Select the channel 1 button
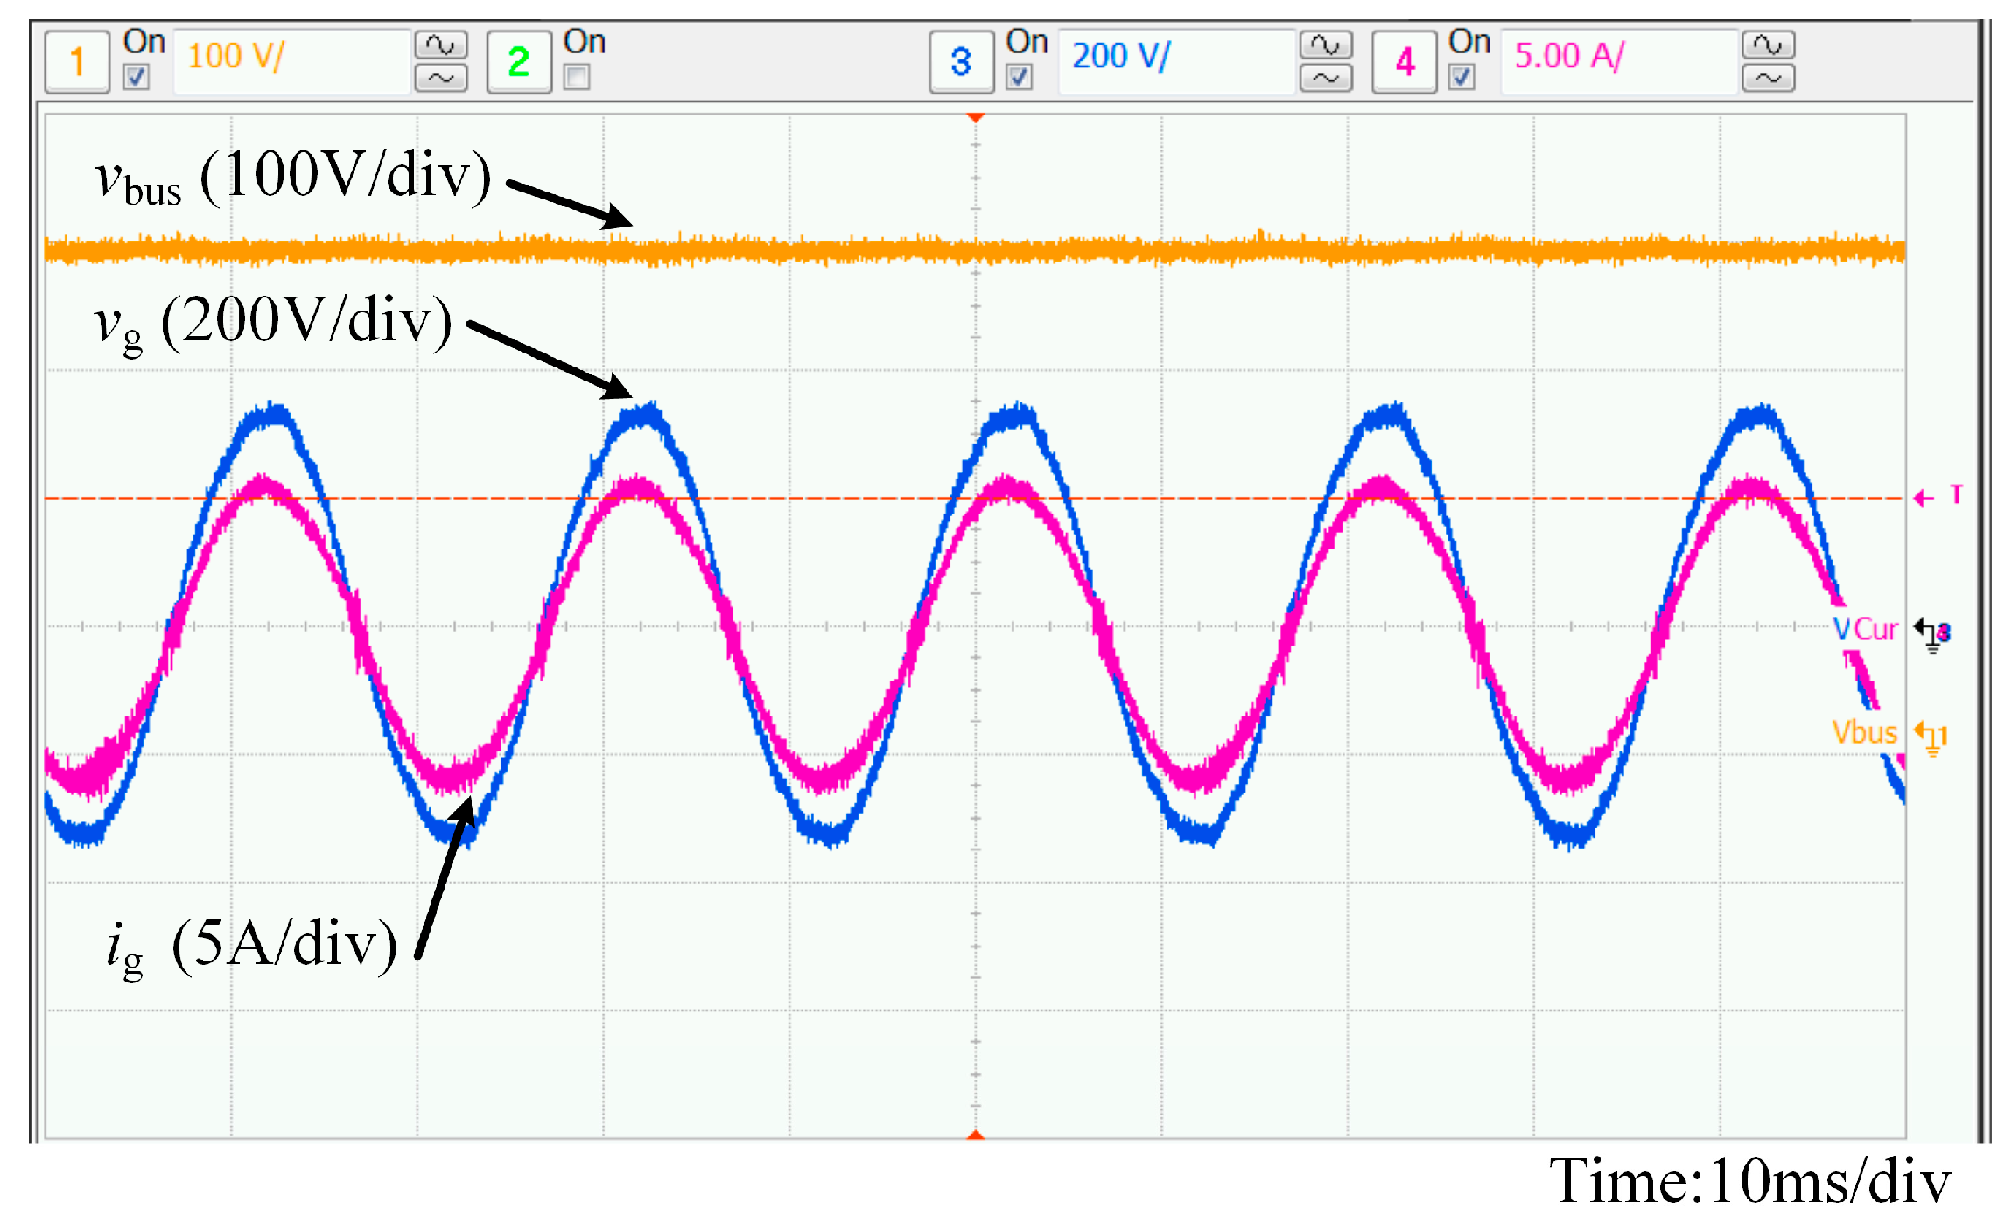This screenshot has width=2012, height=1230. (x=77, y=61)
